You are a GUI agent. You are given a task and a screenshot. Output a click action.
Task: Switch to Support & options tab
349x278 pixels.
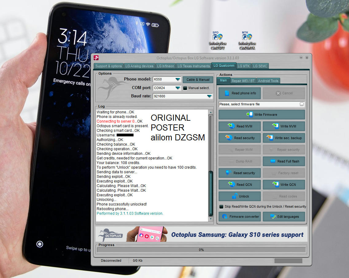(109, 66)
